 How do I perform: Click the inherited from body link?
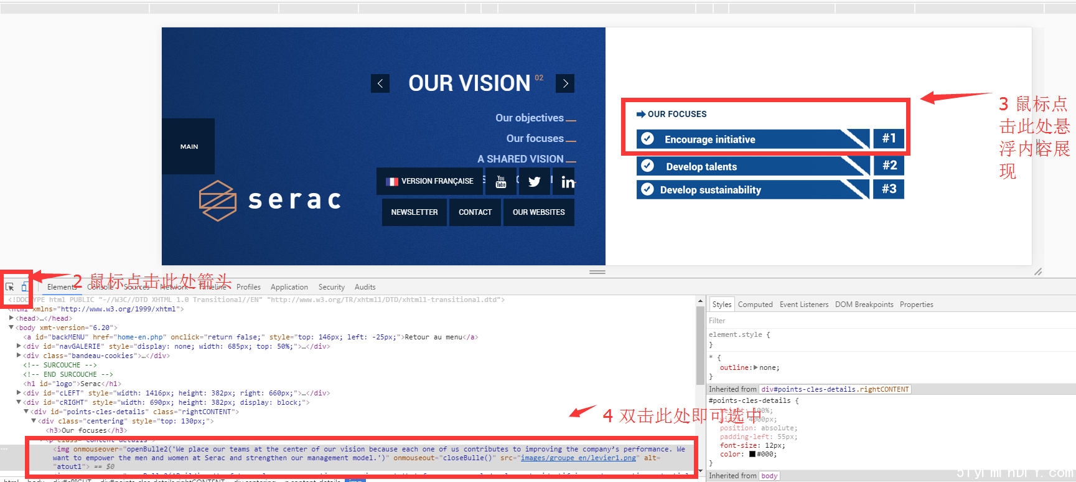[770, 476]
